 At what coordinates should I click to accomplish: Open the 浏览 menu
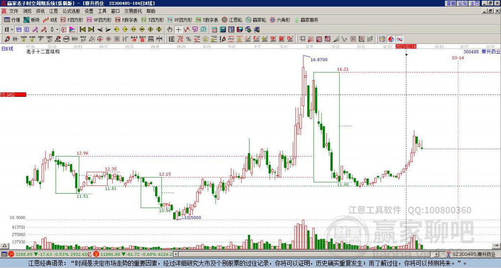27,11
